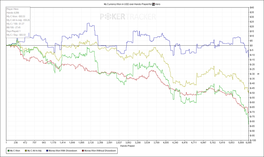Click the y-axis label '$25'
The width and height of the screenshot is (264, 157).
point(252,22)
